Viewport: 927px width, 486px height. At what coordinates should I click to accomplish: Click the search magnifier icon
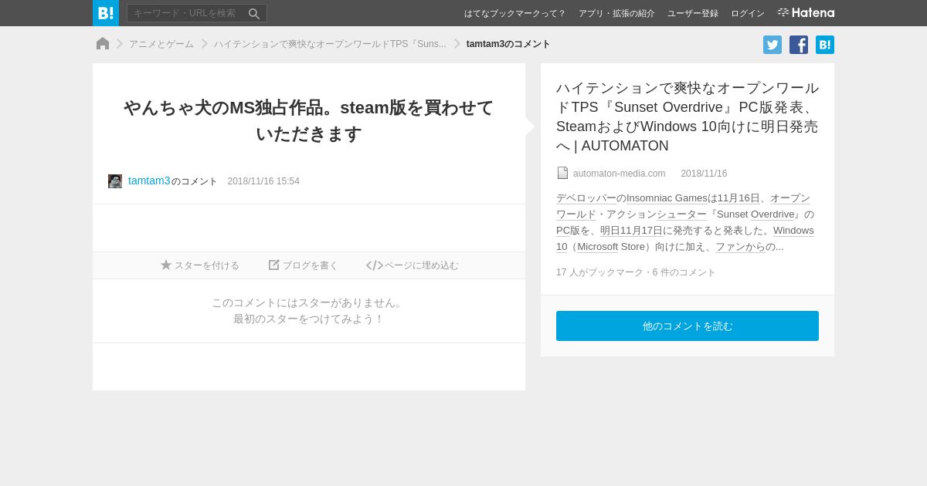pyautogui.click(x=254, y=14)
